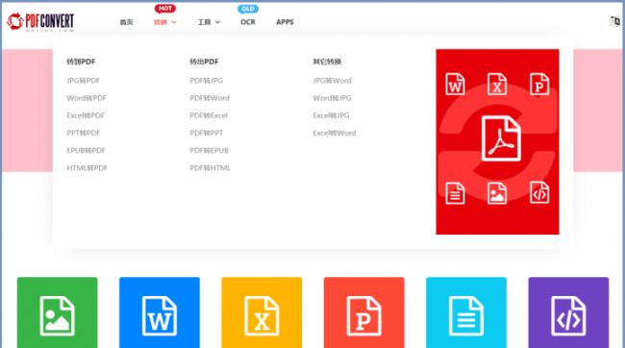Image resolution: width=625 pixels, height=348 pixels.
Task: Open JPG转Word conversion
Action: coord(333,81)
